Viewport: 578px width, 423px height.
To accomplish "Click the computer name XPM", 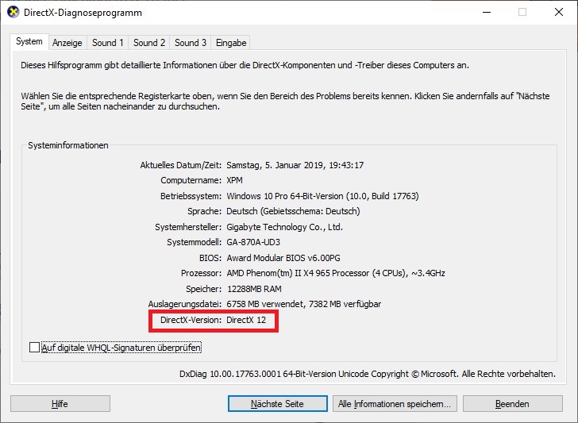I will click(234, 180).
